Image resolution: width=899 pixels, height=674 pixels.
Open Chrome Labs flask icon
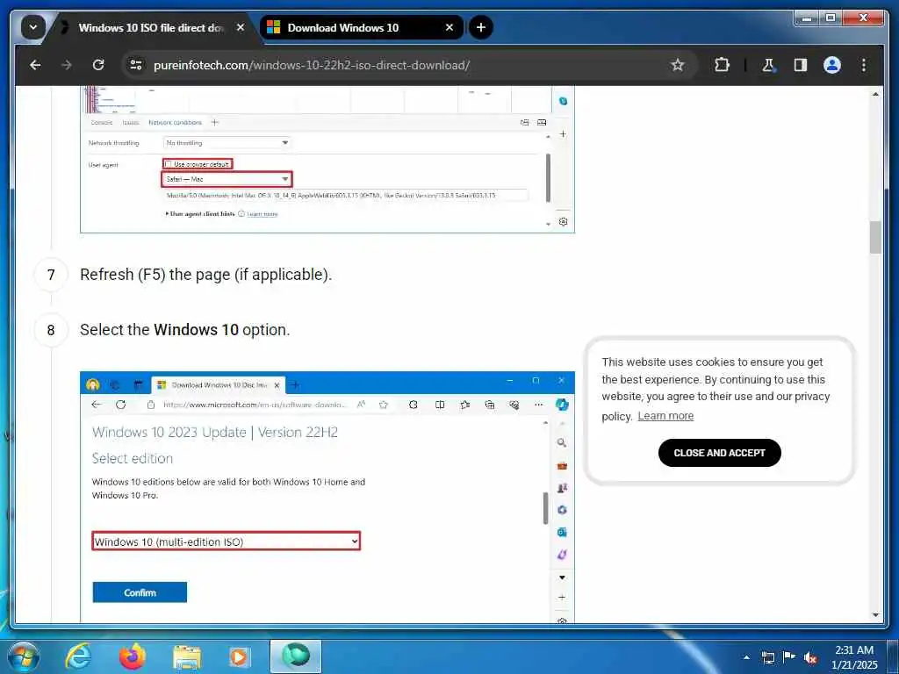[x=768, y=65]
